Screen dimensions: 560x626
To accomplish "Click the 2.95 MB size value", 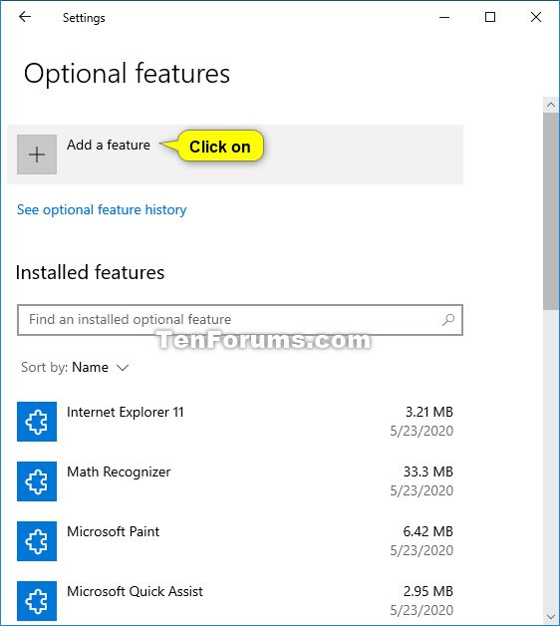I will point(427,591).
